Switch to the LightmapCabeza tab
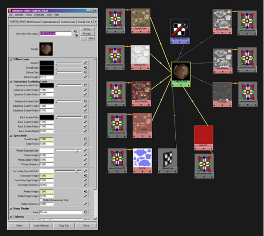The image size is (264, 236). pyautogui.click(x=51, y=22)
